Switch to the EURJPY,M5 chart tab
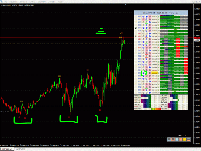 (20, 149)
